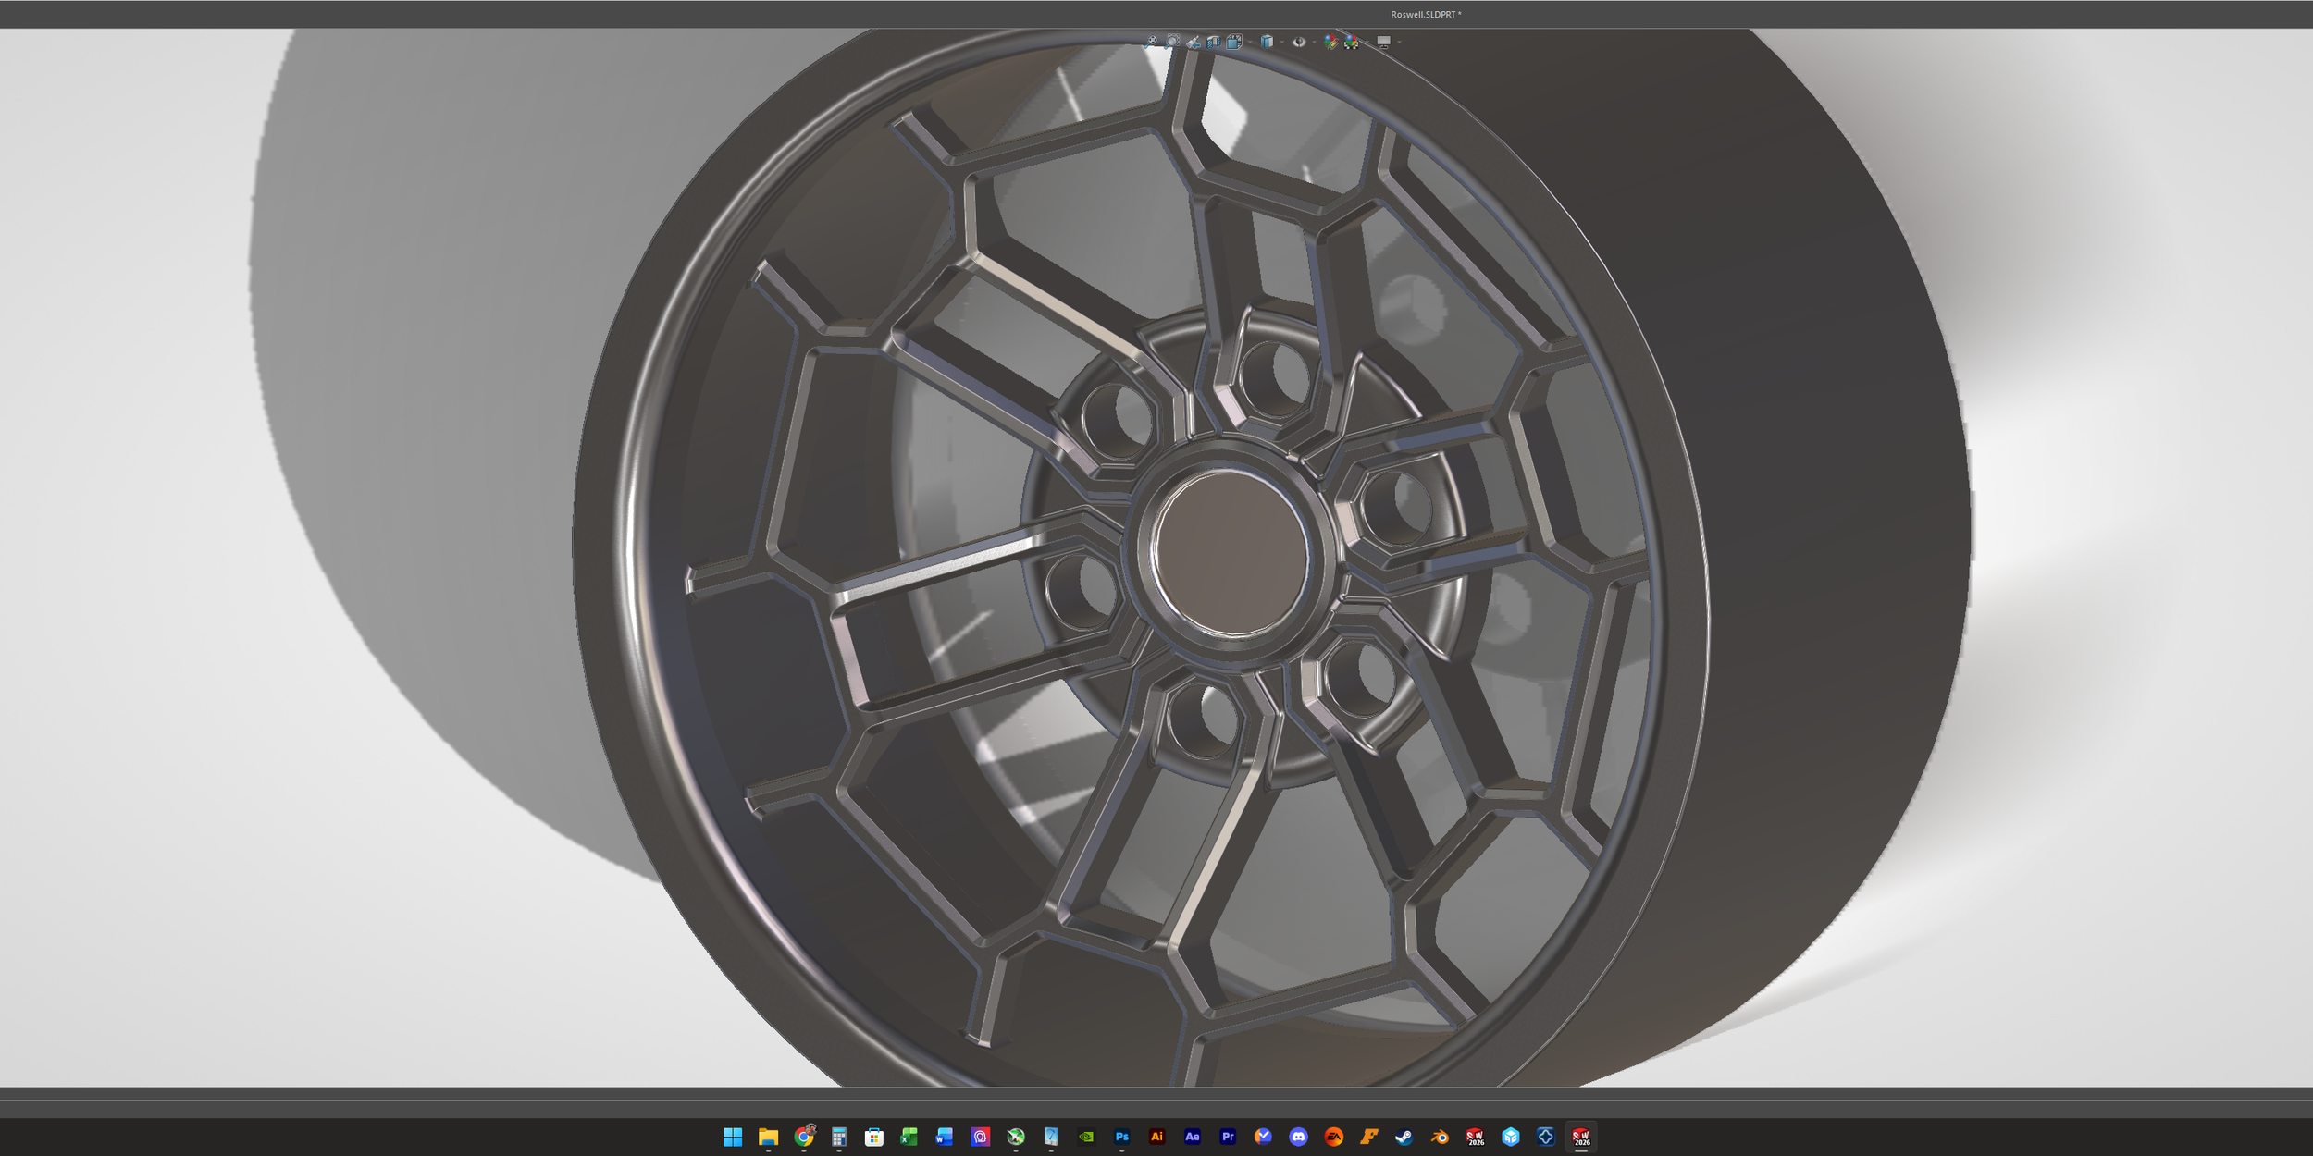
Task: Launch Illustrator from the taskbar
Action: tap(1156, 1137)
